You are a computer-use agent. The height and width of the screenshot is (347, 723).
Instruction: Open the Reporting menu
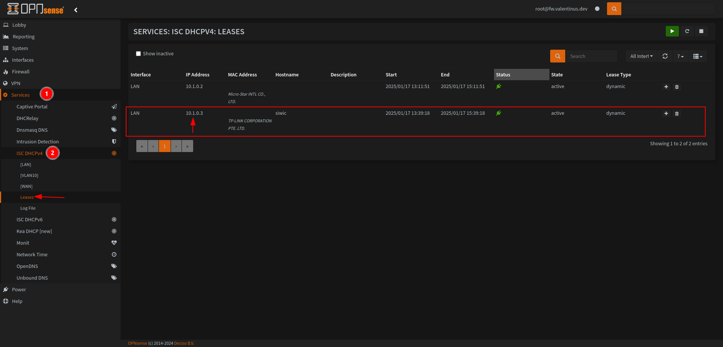[x=24, y=37]
